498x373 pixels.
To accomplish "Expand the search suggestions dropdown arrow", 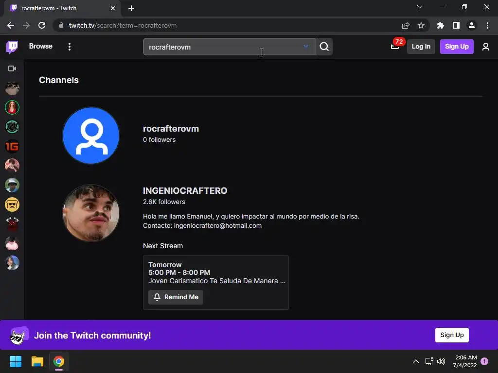I will point(305,47).
